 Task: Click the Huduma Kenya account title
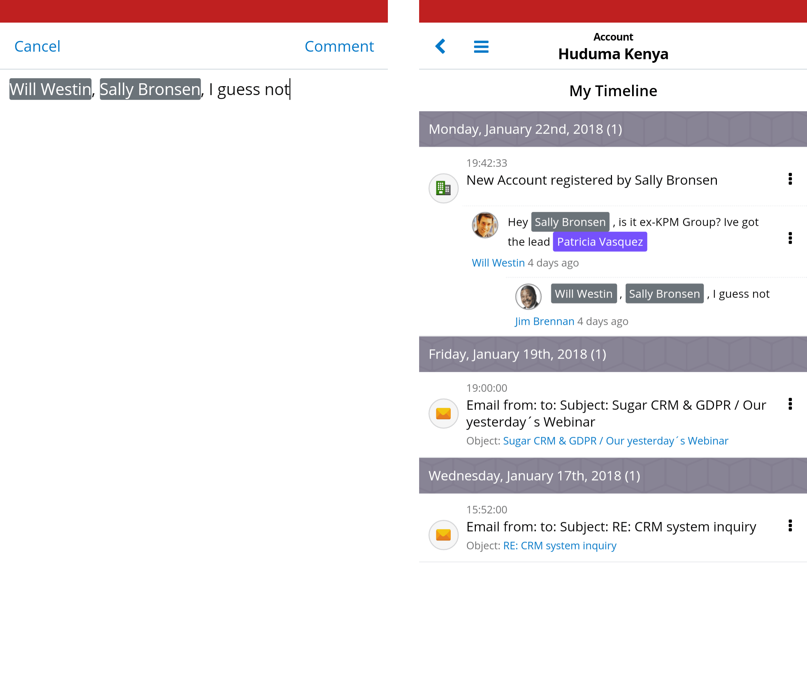click(613, 54)
